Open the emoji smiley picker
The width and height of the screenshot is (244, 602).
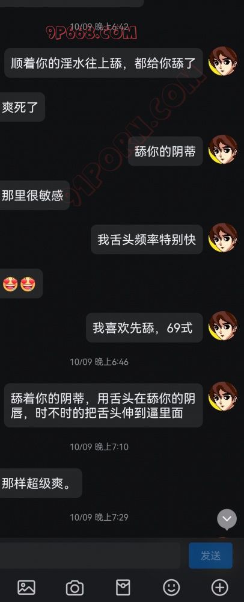(x=171, y=588)
